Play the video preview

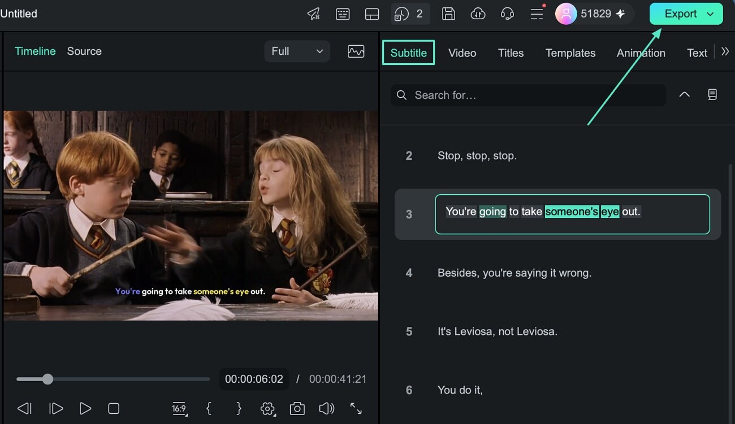pos(85,408)
